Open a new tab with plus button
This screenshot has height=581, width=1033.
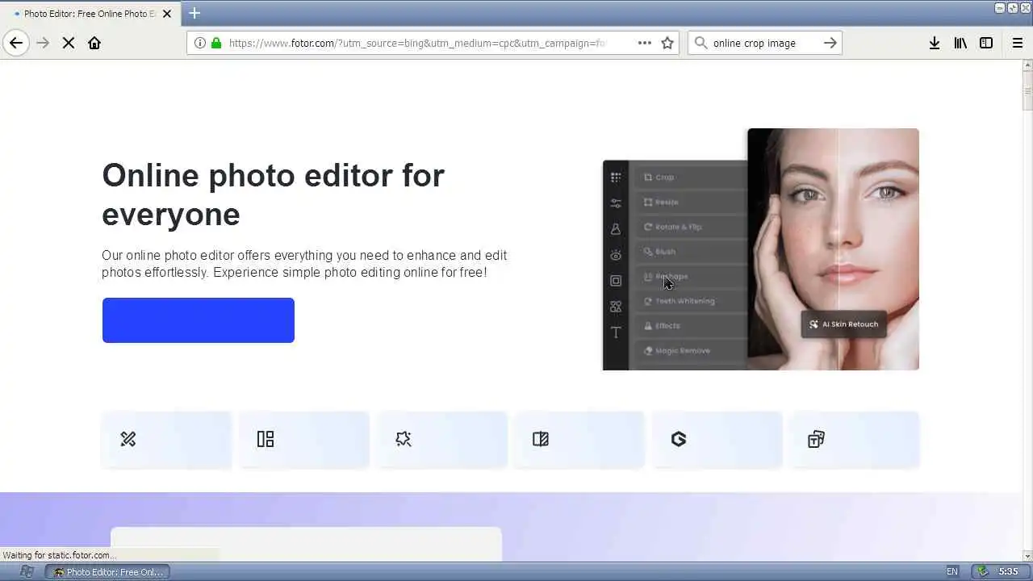click(194, 13)
